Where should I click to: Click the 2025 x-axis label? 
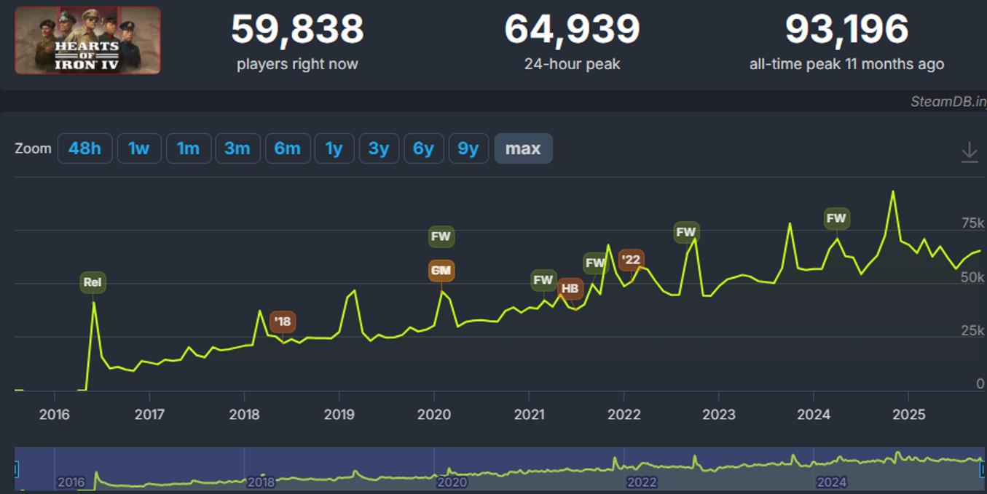[909, 415]
